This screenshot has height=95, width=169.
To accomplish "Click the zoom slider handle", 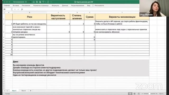I will click(149, 94).
